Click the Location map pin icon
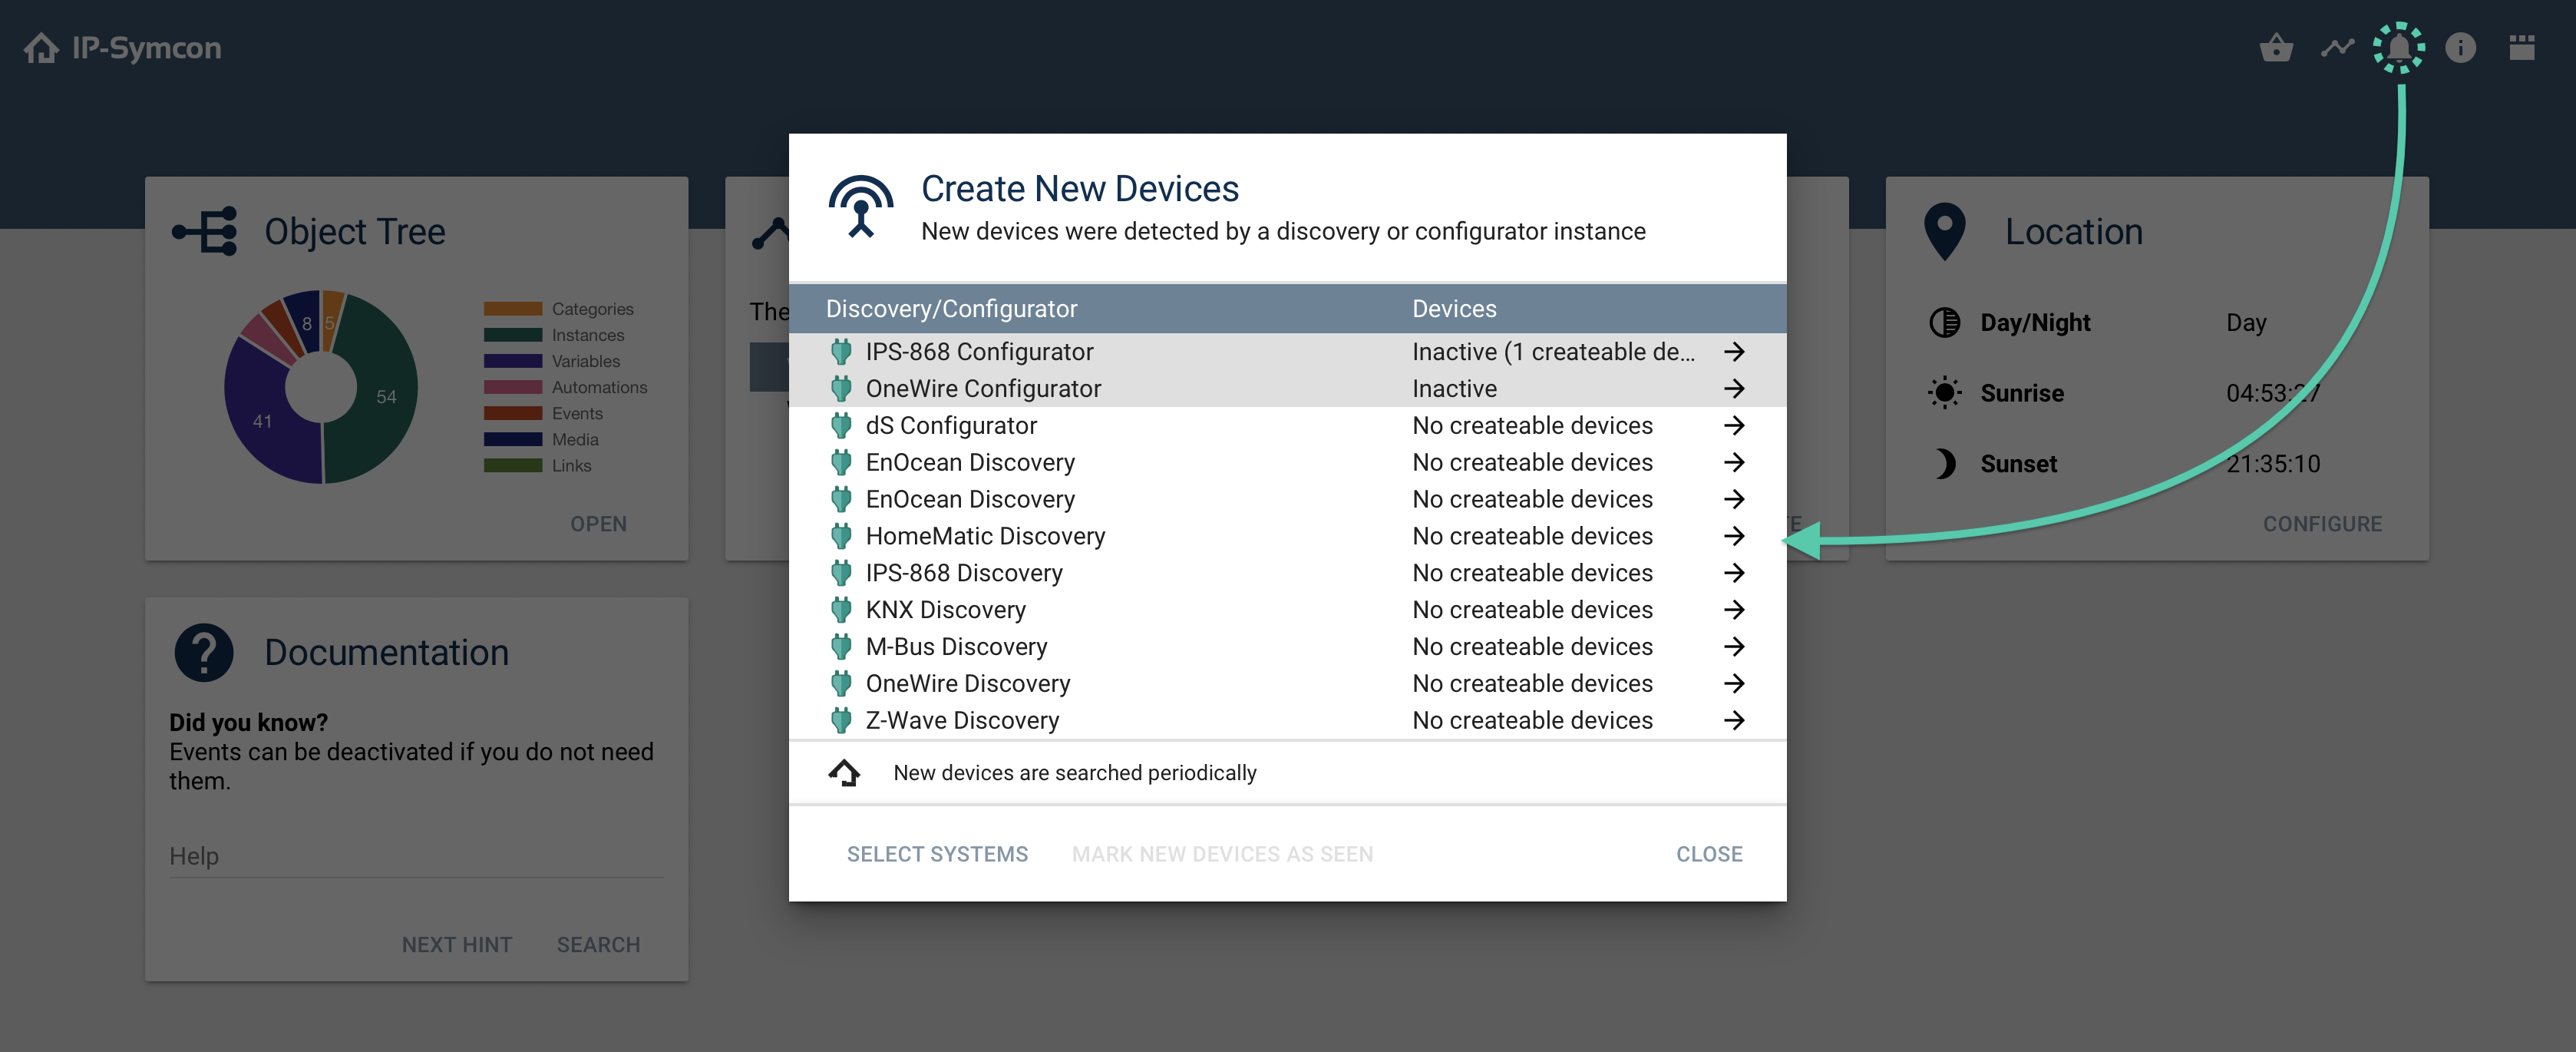 click(1944, 231)
